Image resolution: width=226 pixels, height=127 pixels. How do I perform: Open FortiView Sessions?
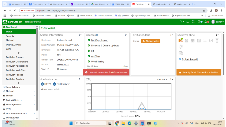[x=15, y=79]
